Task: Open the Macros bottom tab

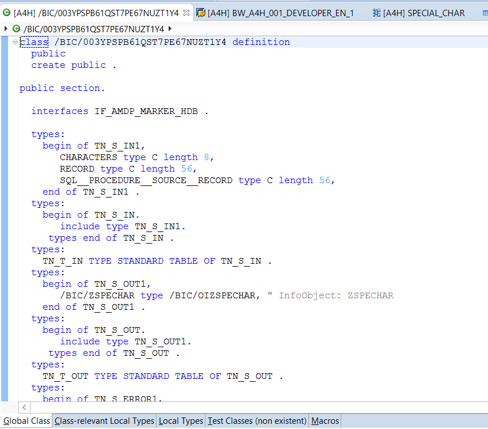Action: coord(325,421)
